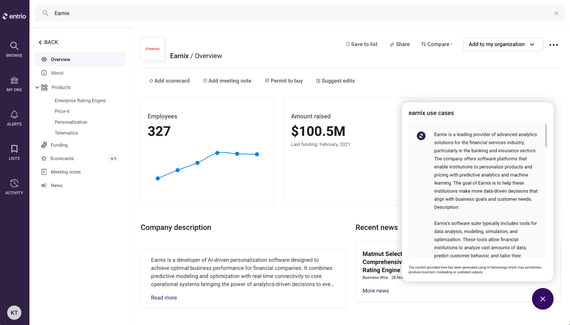Click the News megaphone icon
This screenshot has width=570, height=325.
pyautogui.click(x=44, y=185)
